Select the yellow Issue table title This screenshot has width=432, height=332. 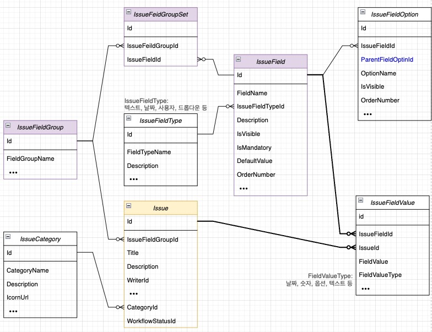161,208
